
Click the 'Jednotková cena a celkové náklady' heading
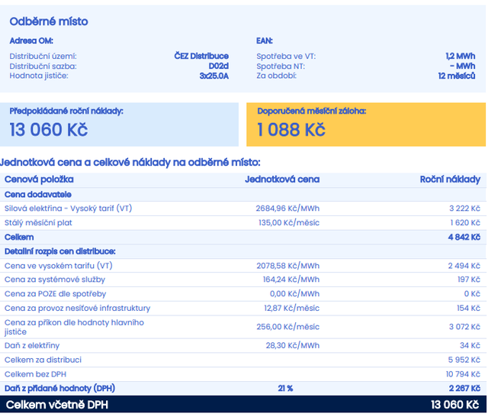click(x=130, y=163)
